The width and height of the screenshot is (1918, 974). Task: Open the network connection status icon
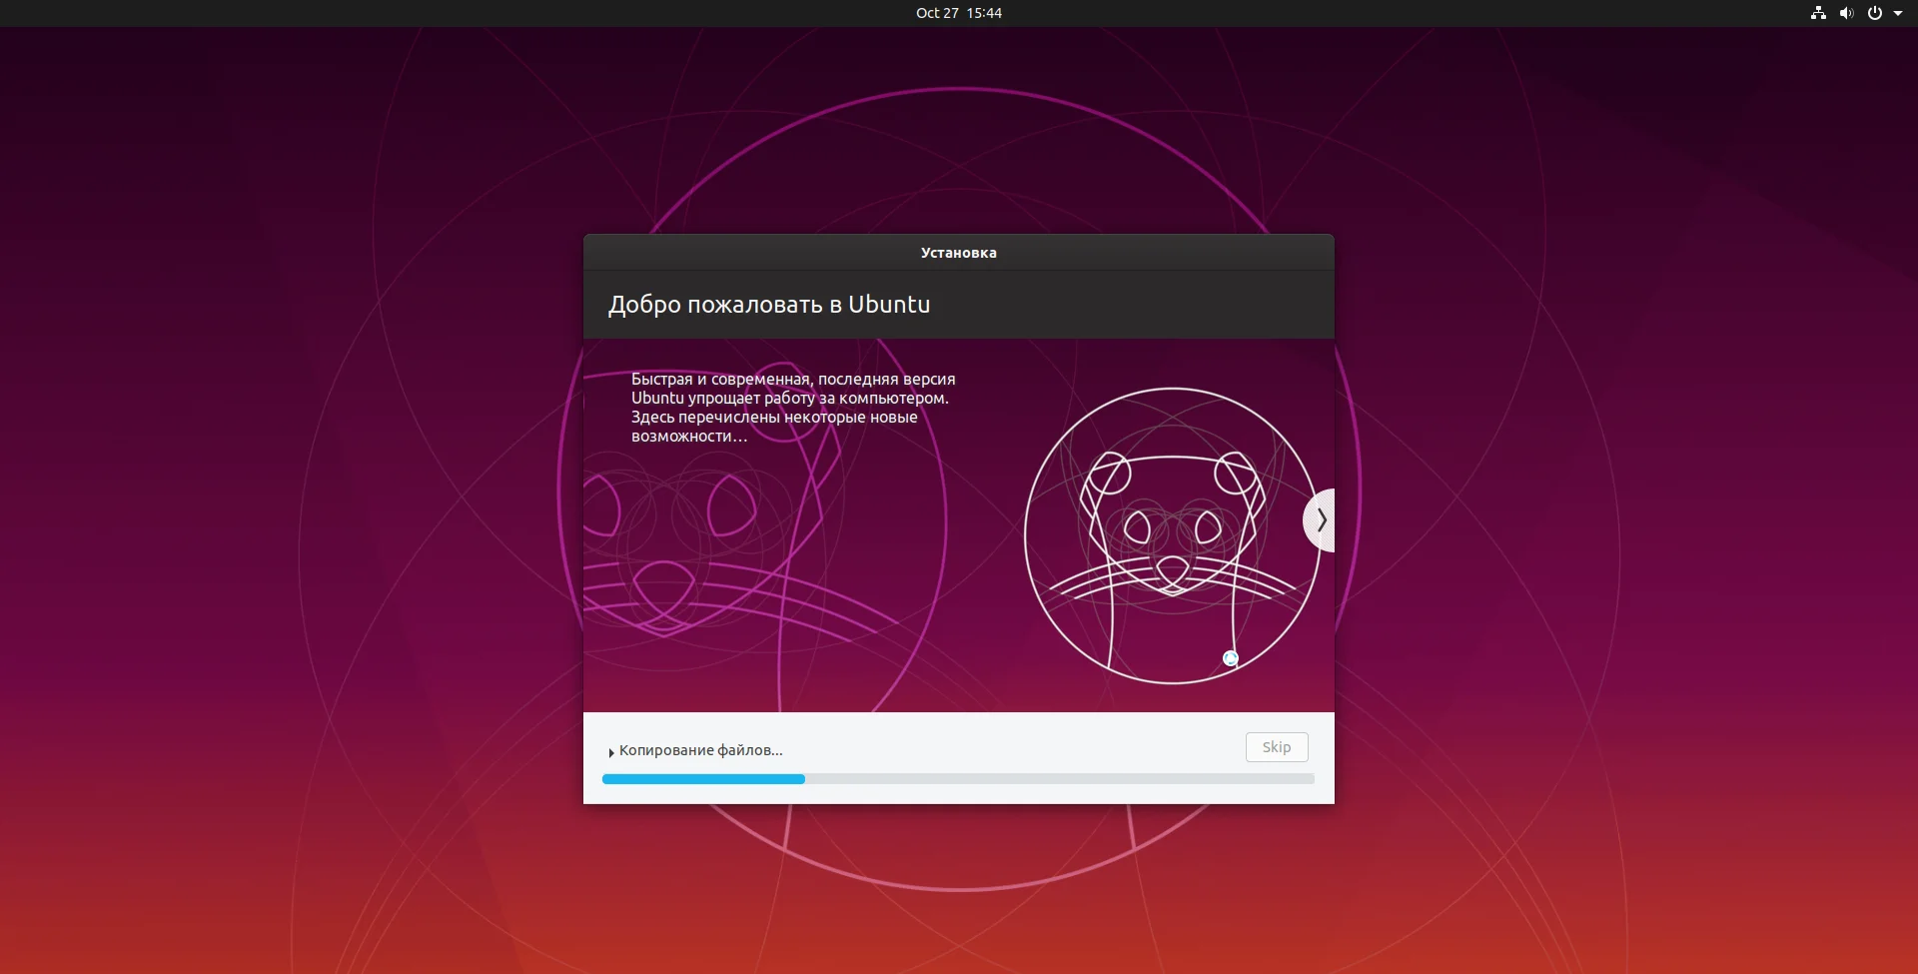[x=1818, y=13]
